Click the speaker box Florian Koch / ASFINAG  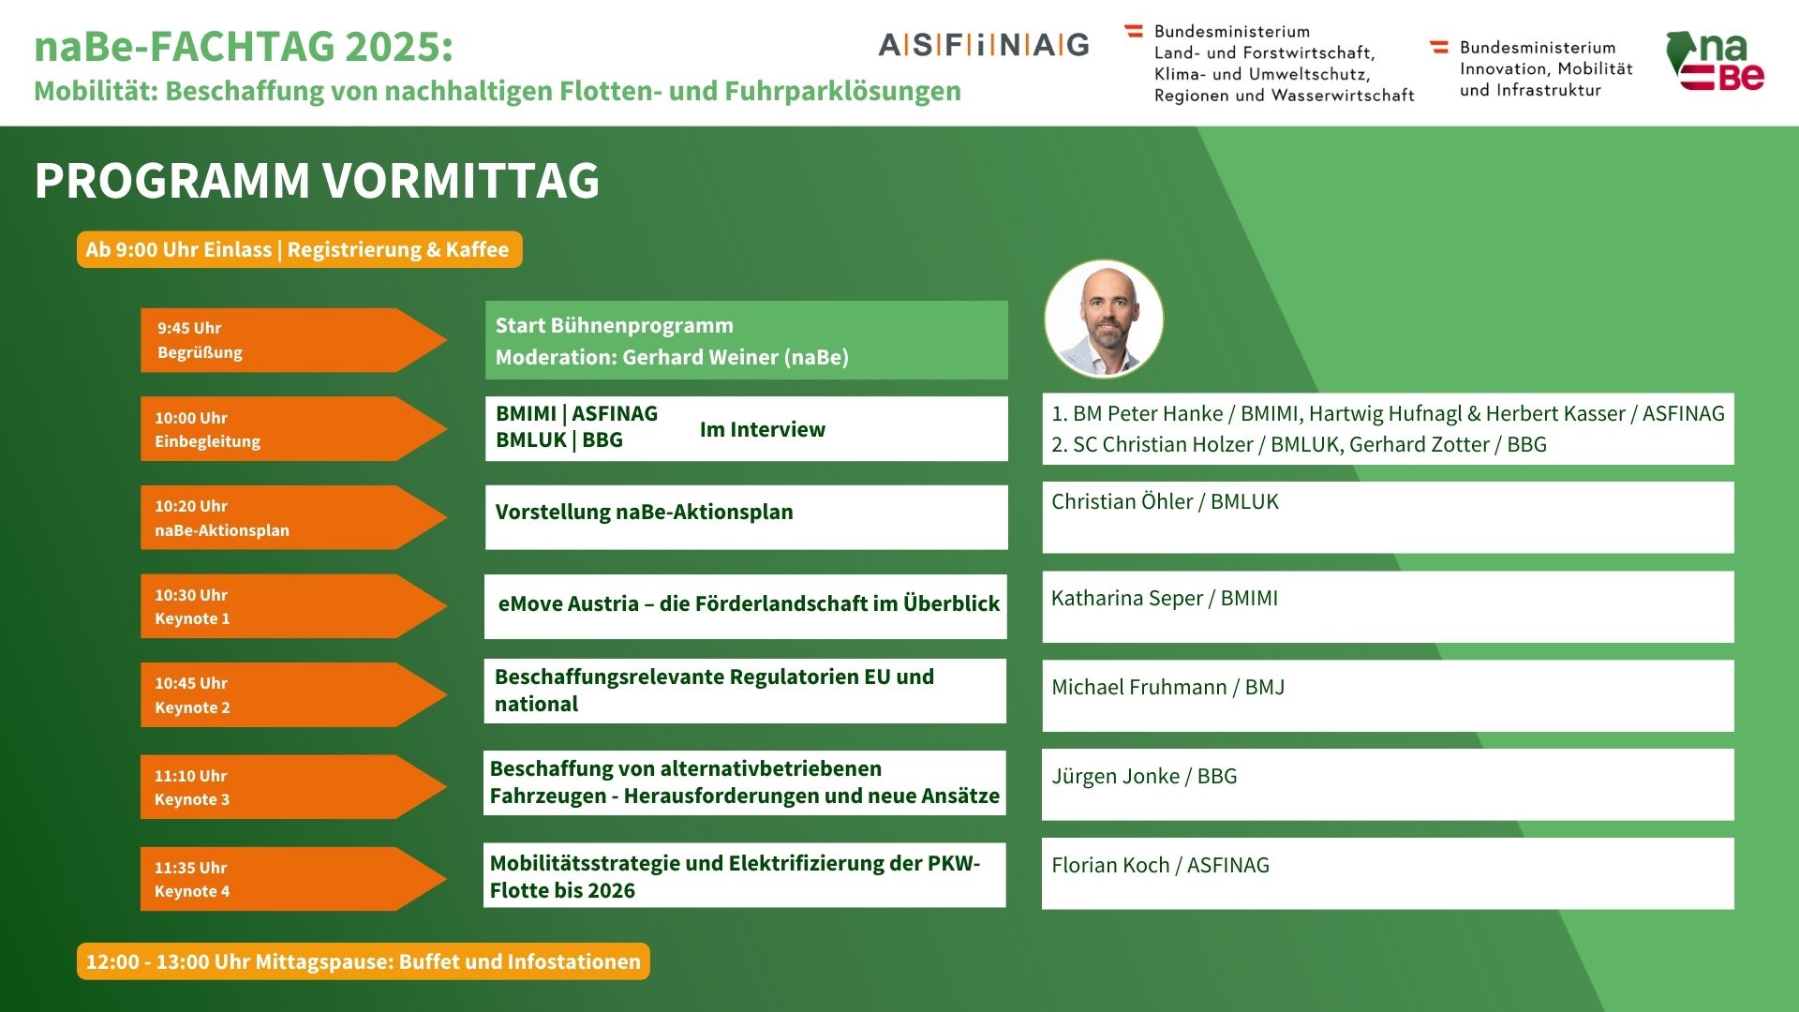click(1387, 873)
